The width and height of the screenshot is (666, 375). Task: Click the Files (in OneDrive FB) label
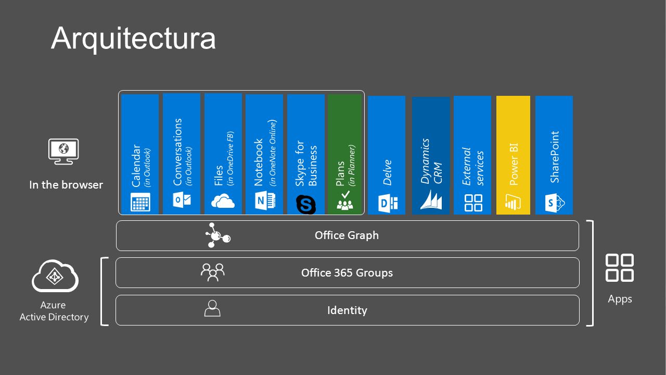223,159
